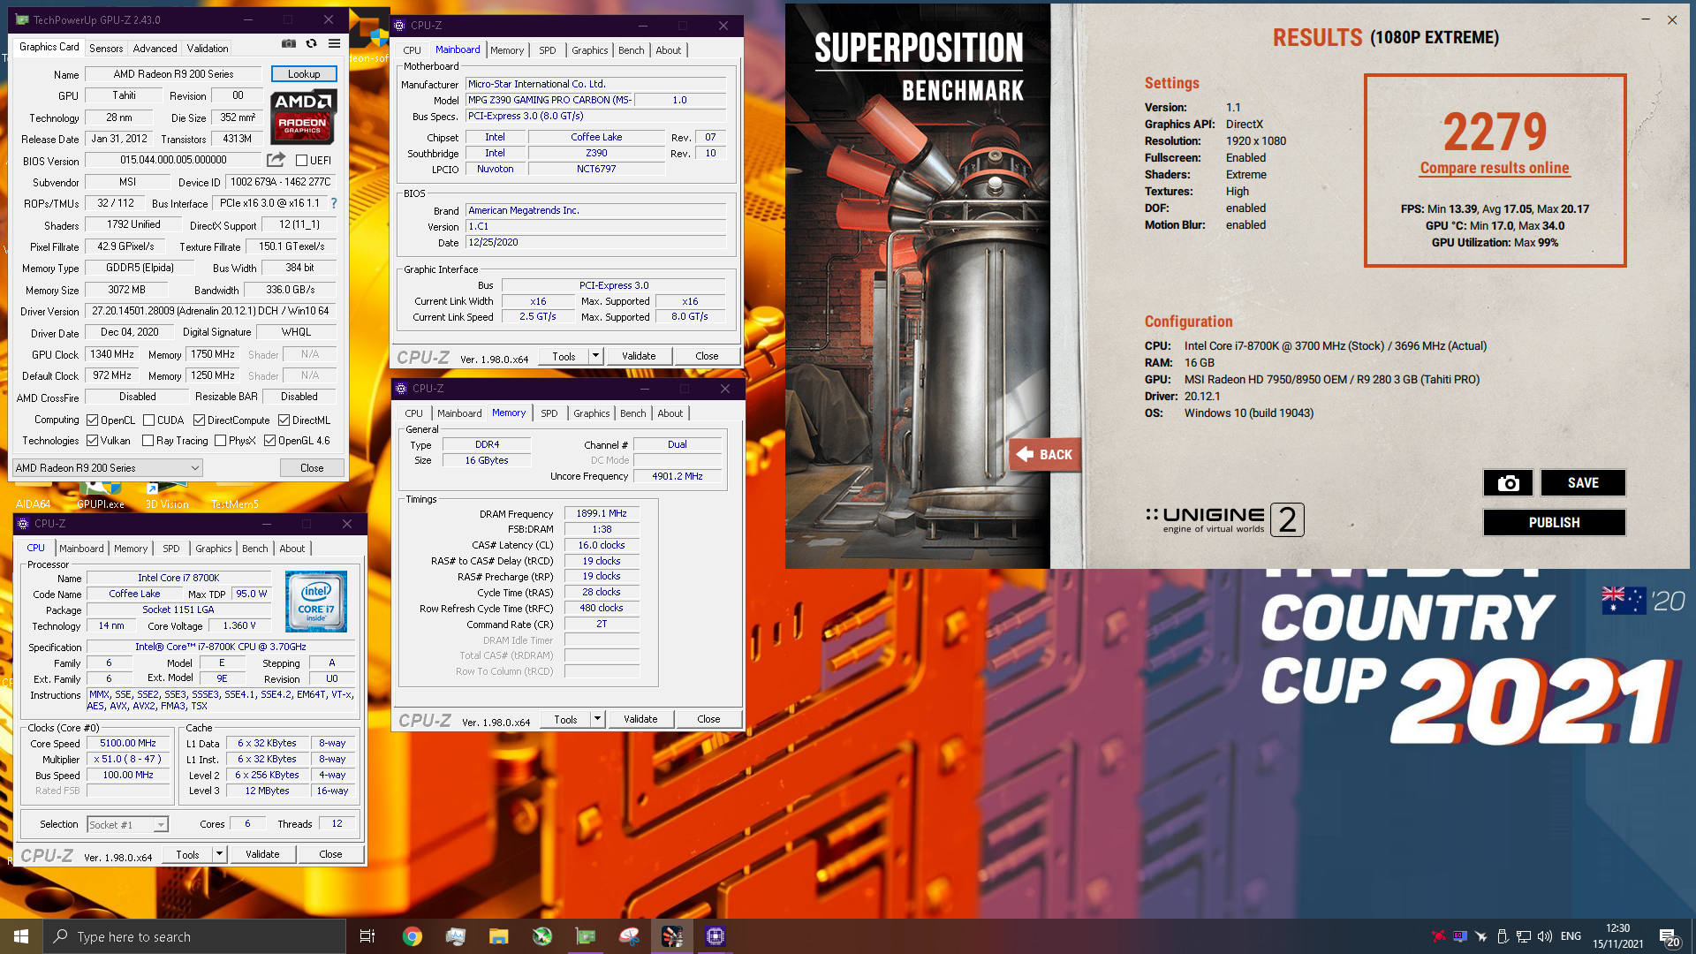Viewport: 1696px width, 954px height.
Task: Click the ENG language indicator
Action: [1571, 936]
